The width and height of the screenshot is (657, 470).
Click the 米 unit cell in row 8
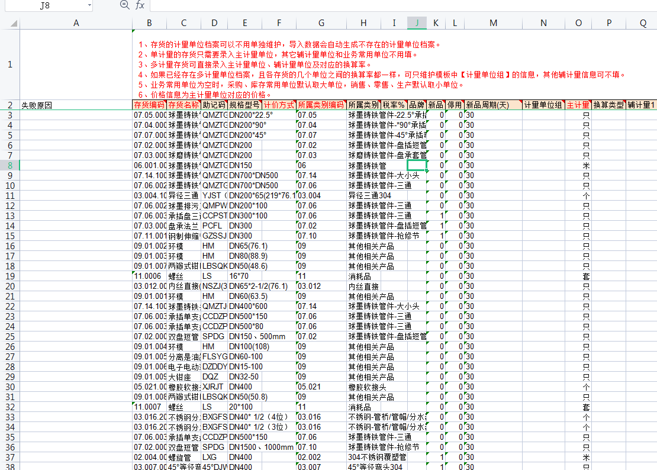click(x=578, y=166)
